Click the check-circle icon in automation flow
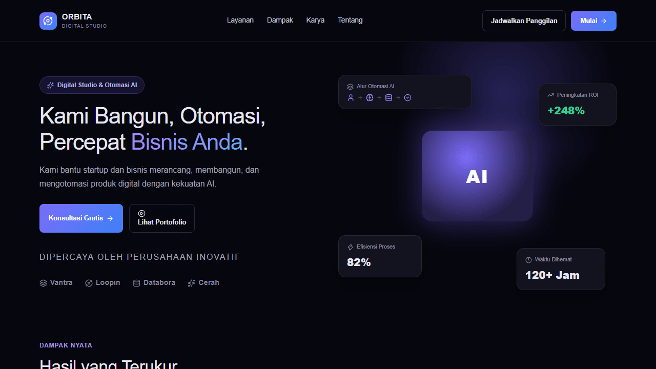The height and width of the screenshot is (369, 656). (407, 97)
